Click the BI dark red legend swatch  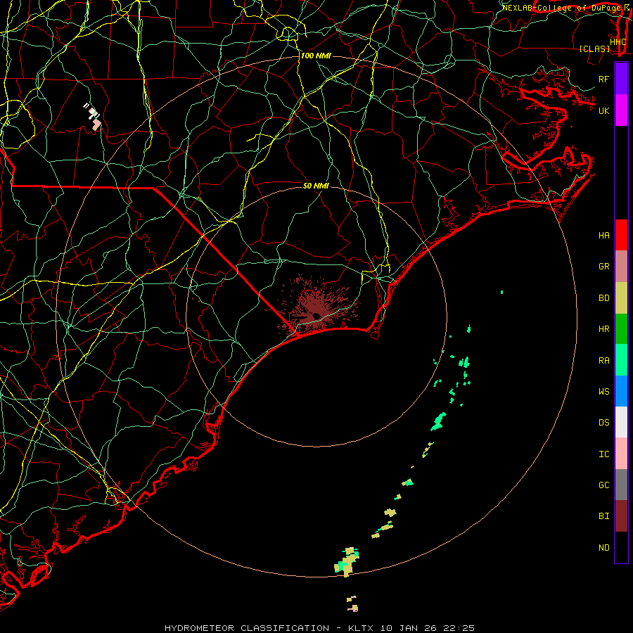(621, 516)
